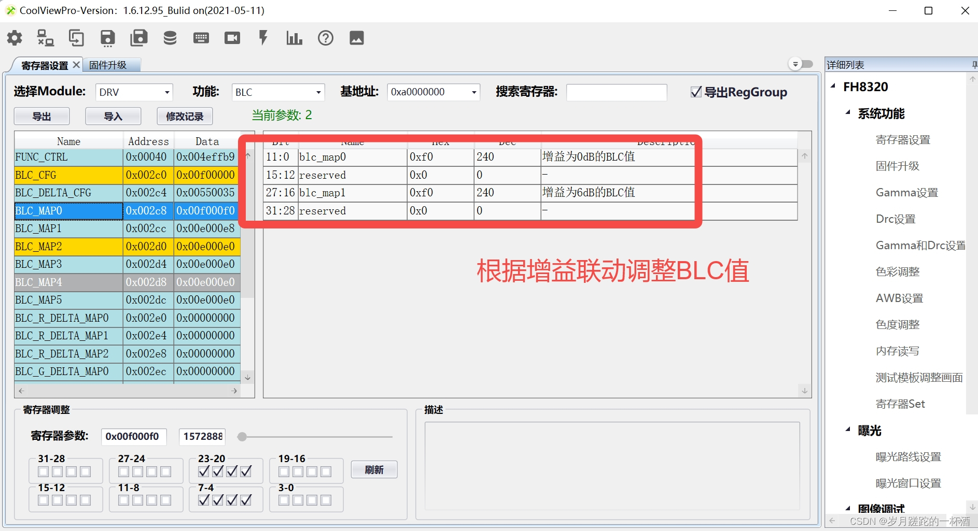Select the BLC_CFG register row
Viewport: 978px width, 531px height.
[x=127, y=175]
